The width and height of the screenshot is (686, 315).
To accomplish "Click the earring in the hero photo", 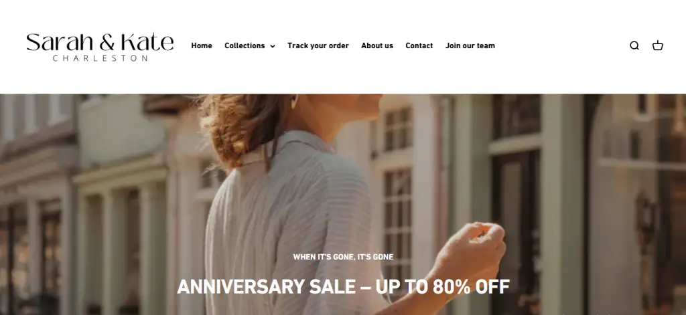I will pos(294,101).
